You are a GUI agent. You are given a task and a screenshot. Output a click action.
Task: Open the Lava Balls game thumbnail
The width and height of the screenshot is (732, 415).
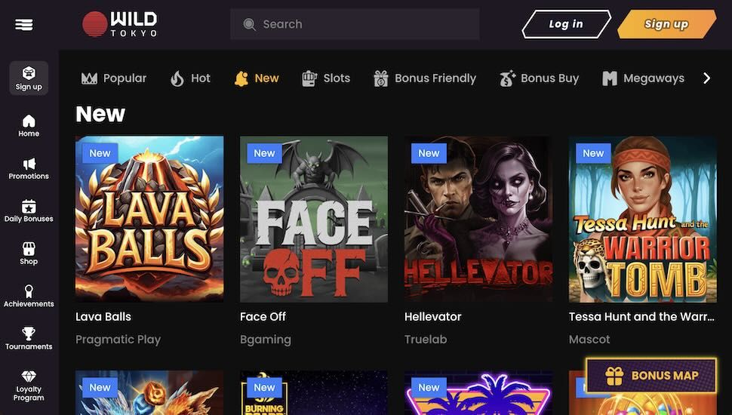pos(149,219)
